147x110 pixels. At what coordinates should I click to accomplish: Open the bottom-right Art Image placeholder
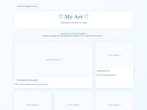click(114, 101)
